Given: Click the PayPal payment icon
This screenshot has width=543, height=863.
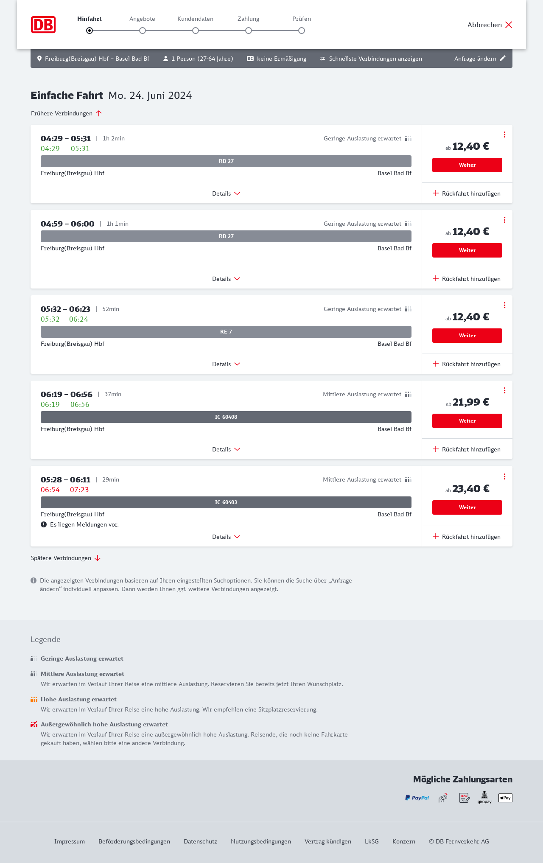Looking at the screenshot, I should coord(417,798).
